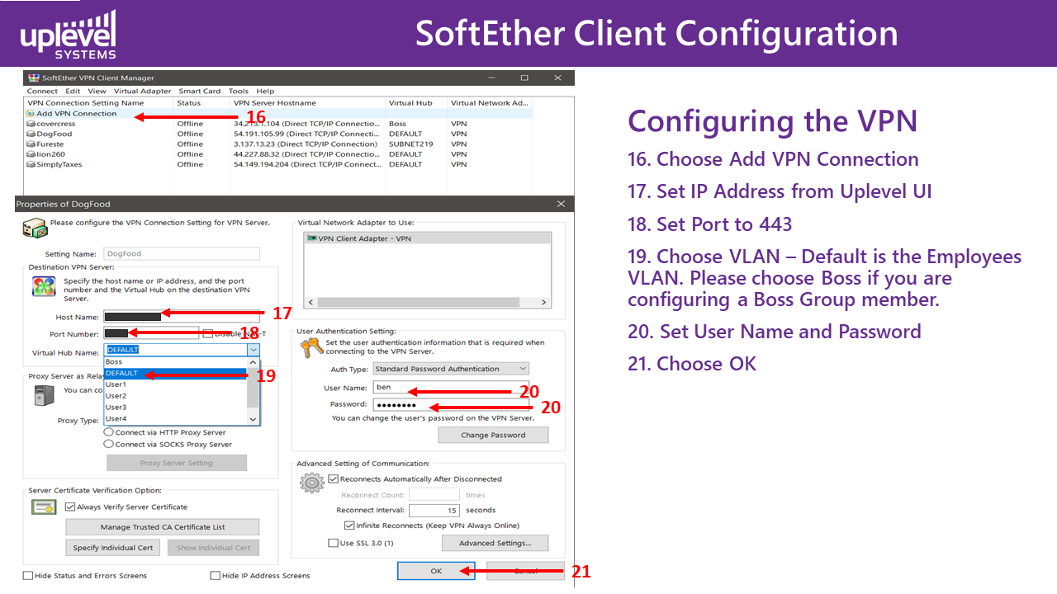The image size is (1057, 594).
Task: Click the Virtual Hub list down scroll arrow
Action: tap(254, 419)
